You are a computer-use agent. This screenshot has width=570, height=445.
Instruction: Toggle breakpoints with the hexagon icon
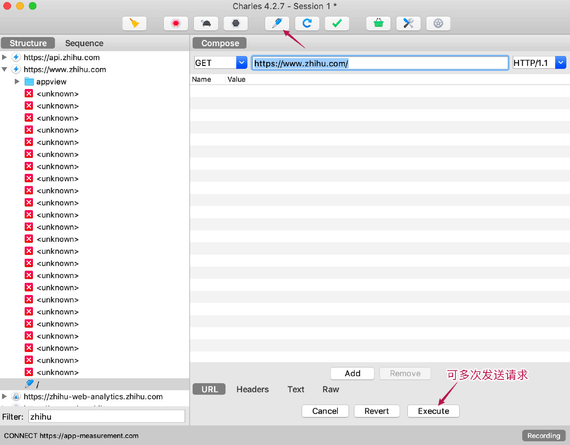tap(236, 23)
